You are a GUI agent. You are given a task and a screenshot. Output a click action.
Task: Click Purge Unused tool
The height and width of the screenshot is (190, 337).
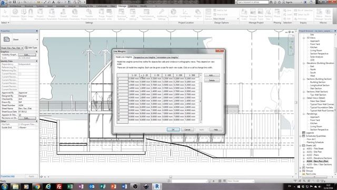click(102, 14)
